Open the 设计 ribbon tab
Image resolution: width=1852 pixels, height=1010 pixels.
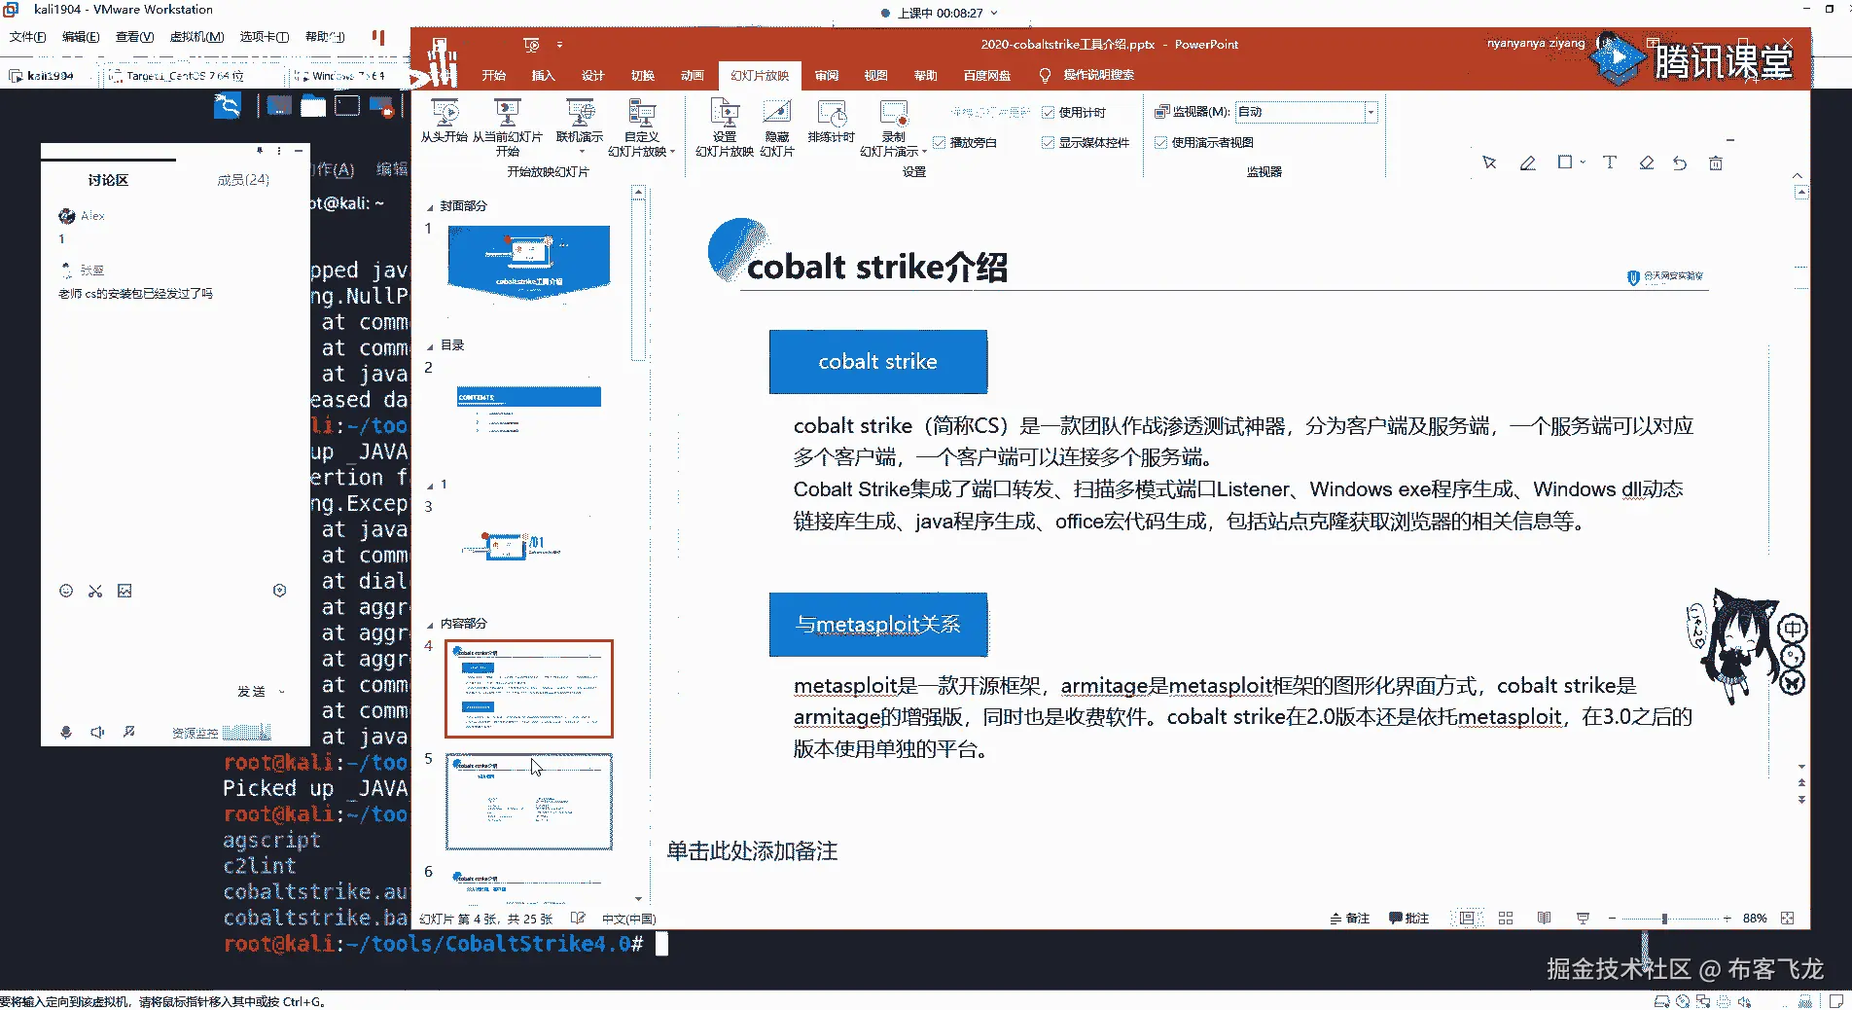pos(592,76)
